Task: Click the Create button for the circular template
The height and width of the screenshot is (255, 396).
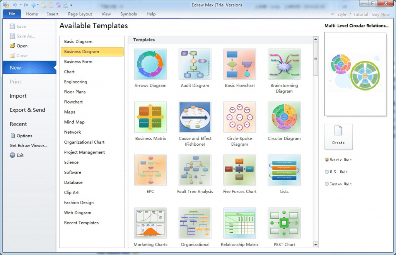Action: tap(338, 136)
